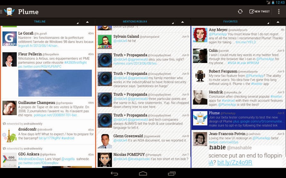Screen dimensions: 286x178
Task: Open @vogella mention in GDG Ankara tweet
Action: tap(68, 159)
